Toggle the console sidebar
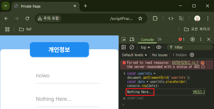Image resolution: width=214 pixels, height=109 pixels. tap(124, 47)
